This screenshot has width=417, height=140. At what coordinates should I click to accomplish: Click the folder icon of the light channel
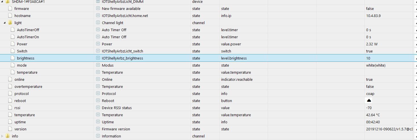pyautogui.click(x=10, y=23)
